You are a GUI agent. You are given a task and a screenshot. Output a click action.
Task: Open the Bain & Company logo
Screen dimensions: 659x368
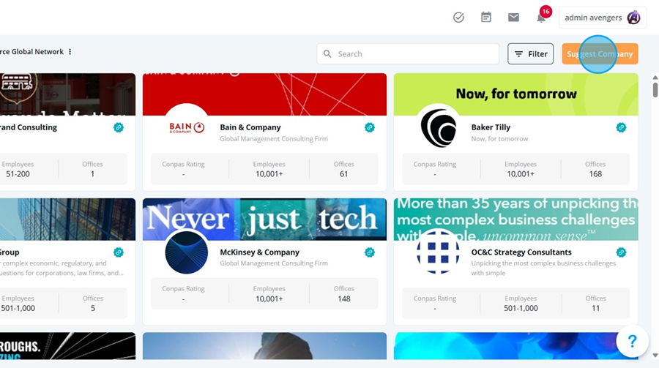187,127
